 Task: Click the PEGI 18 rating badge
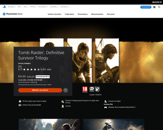point(85,89)
